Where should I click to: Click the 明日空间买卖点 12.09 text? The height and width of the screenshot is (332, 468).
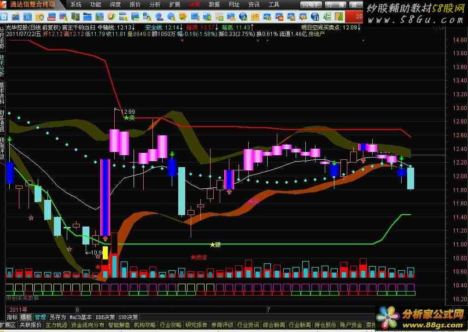point(331,28)
